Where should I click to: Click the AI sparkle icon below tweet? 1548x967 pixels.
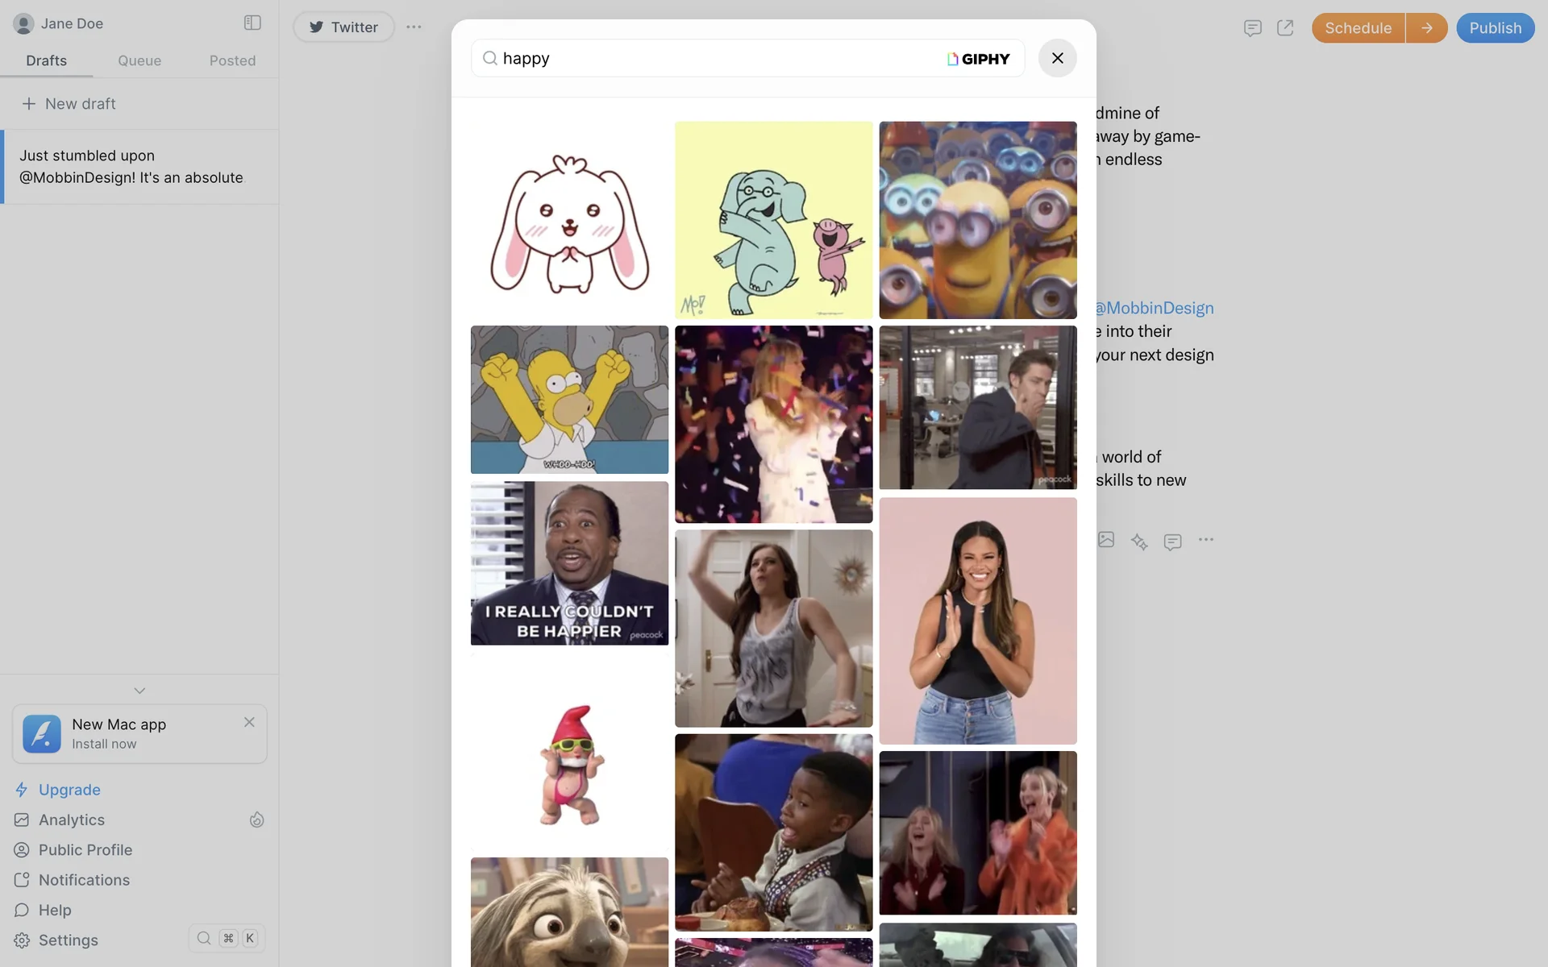pyautogui.click(x=1138, y=542)
